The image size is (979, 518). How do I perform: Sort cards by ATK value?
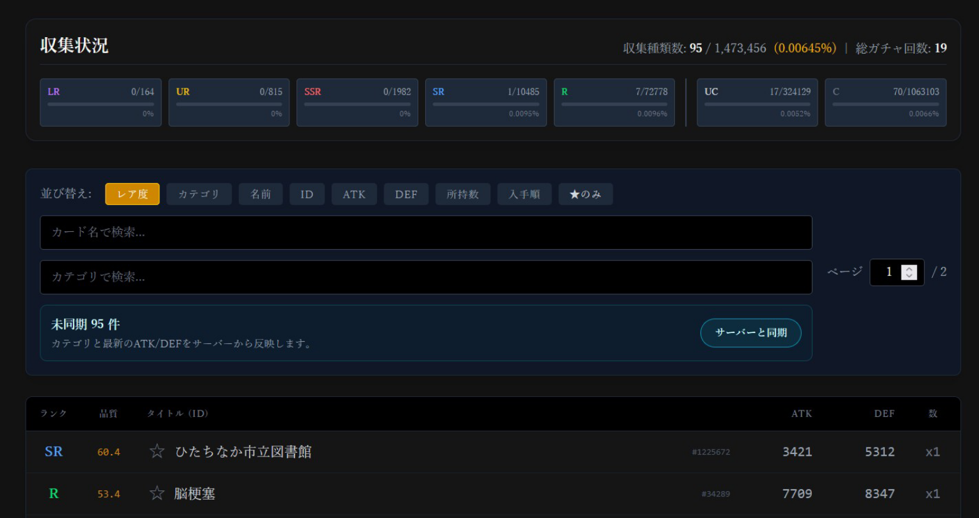coord(353,194)
